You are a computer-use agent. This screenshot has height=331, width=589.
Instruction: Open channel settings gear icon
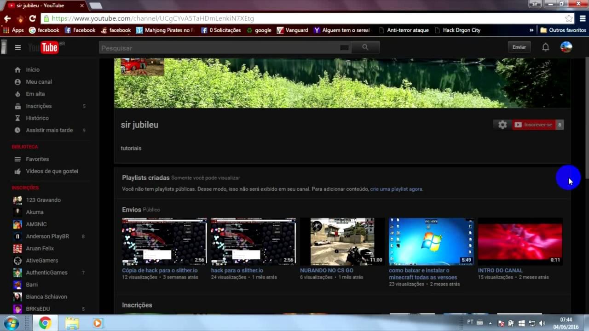click(x=502, y=125)
